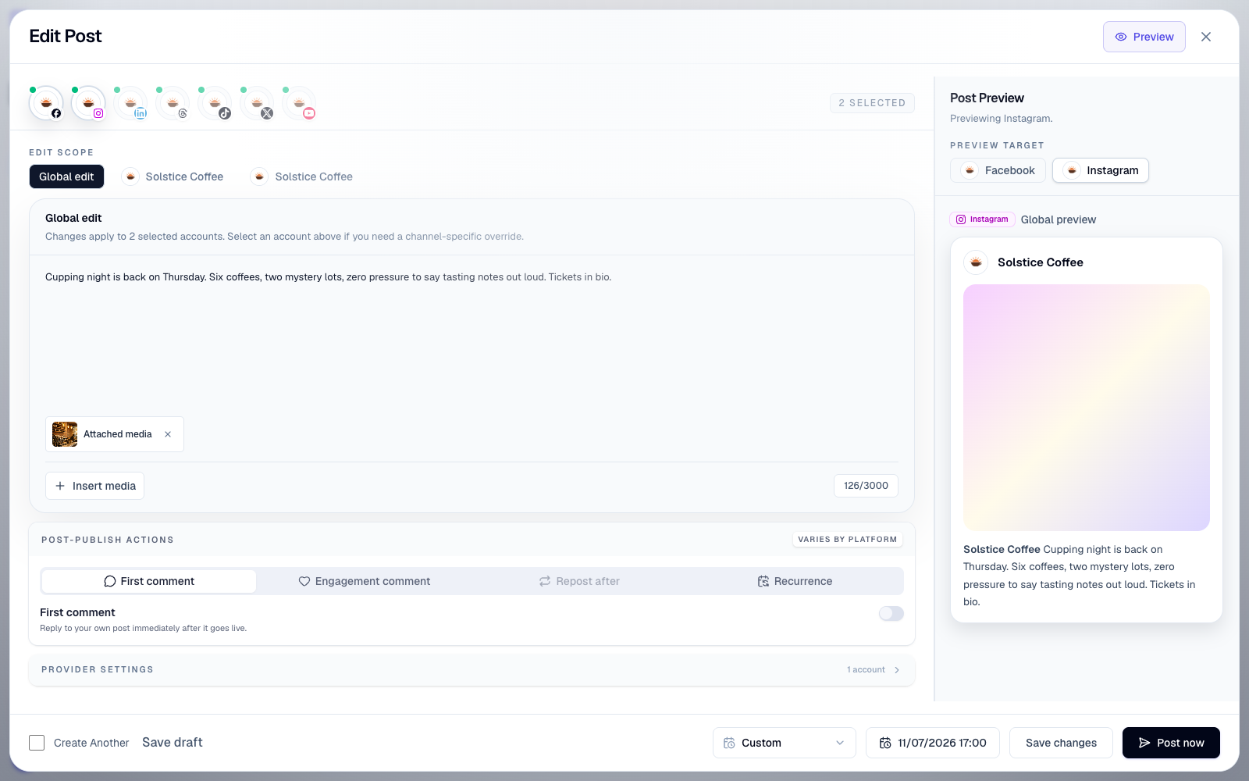Select the Facebook account avatar

[x=47, y=103]
